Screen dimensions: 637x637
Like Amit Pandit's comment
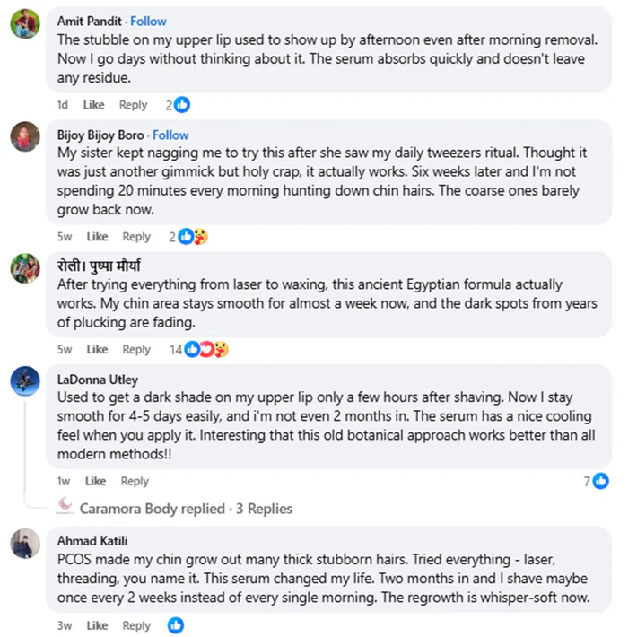(x=94, y=105)
